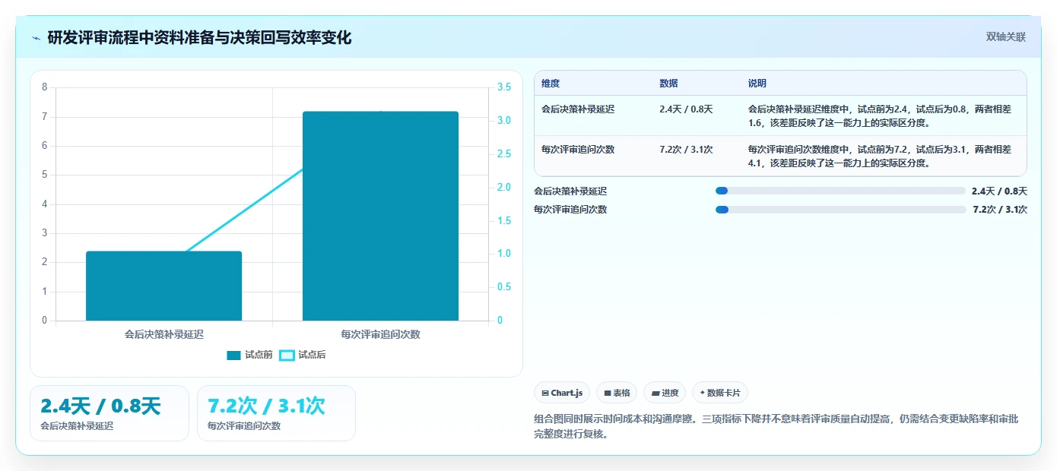Select the 进度 tag chip
This screenshot has width=1057, height=471.
665,393
